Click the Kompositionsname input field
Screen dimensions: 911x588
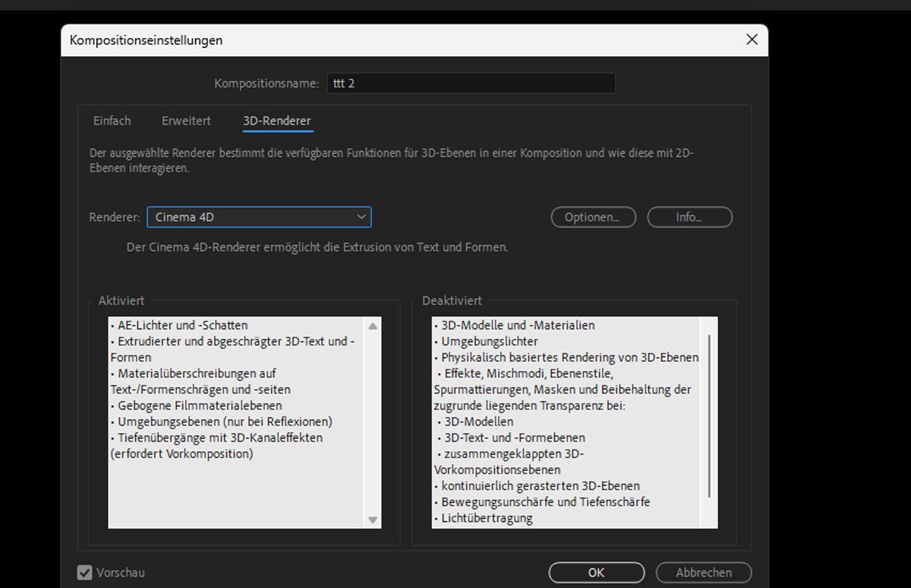[x=471, y=83]
